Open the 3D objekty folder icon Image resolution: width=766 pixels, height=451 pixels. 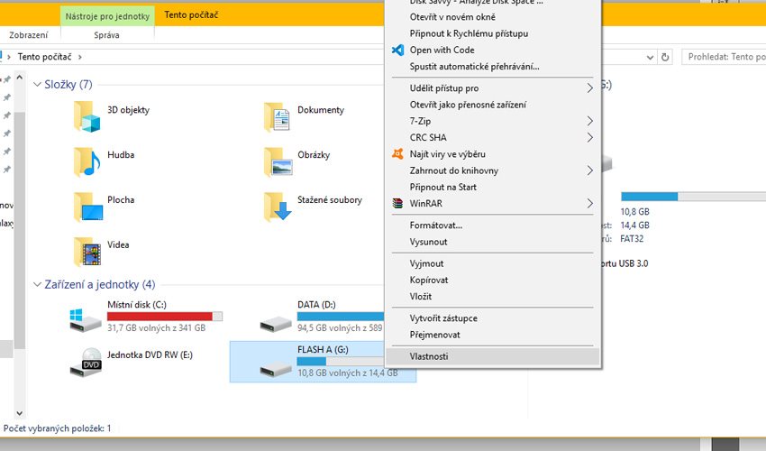tap(87, 116)
